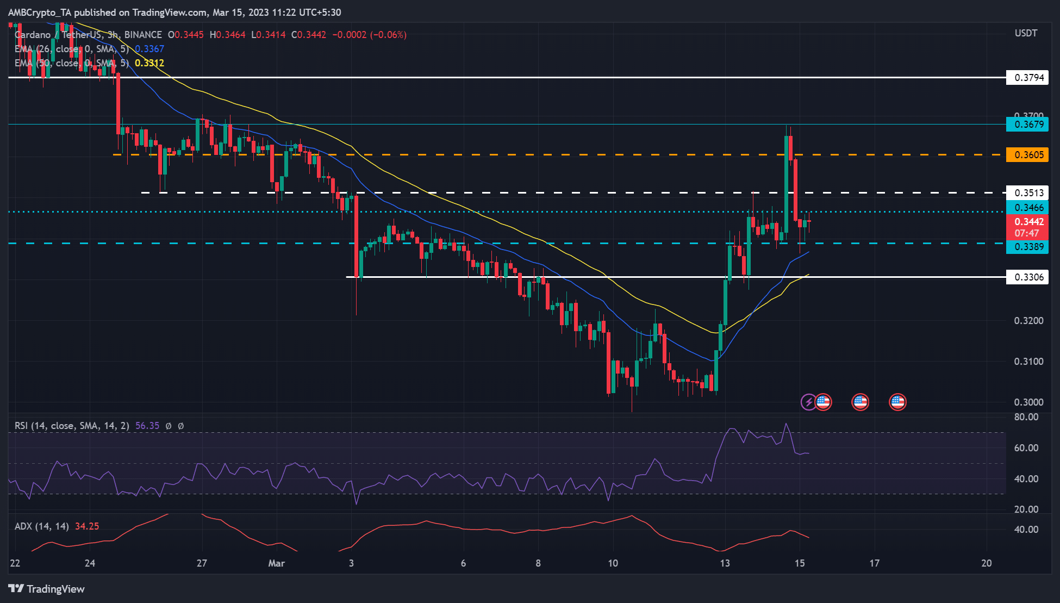
Task: Open the 3h timeframe selector
Action: [112, 34]
